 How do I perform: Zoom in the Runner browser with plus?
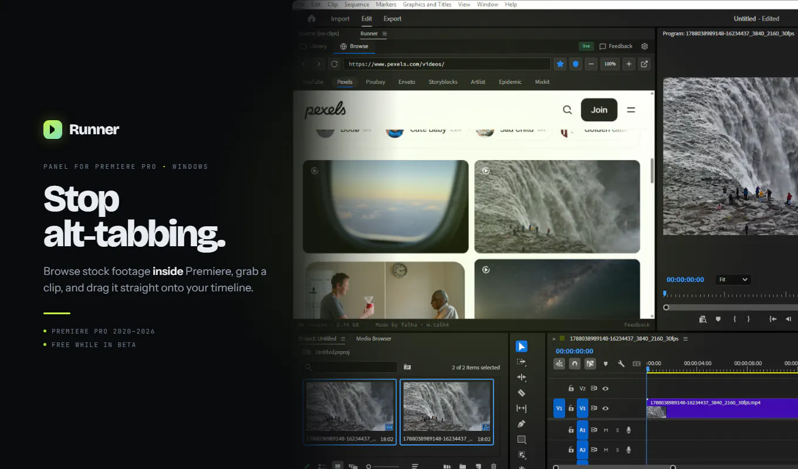click(x=629, y=64)
